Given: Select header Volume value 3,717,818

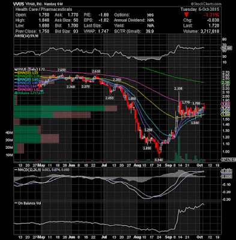Looking at the screenshot, I should point(209,31).
